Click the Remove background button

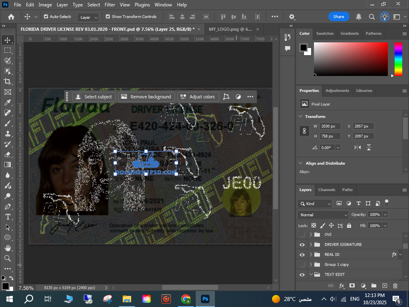(x=147, y=97)
